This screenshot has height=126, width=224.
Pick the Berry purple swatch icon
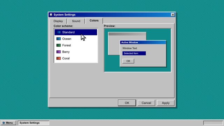(x=59, y=52)
